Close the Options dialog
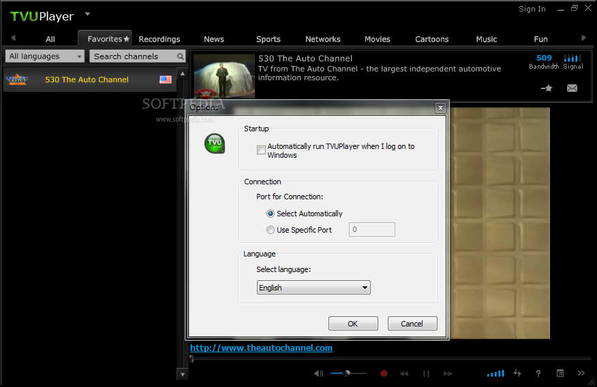597x387 pixels. tap(440, 107)
